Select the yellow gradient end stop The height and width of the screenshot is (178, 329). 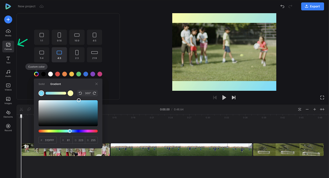coord(70,93)
